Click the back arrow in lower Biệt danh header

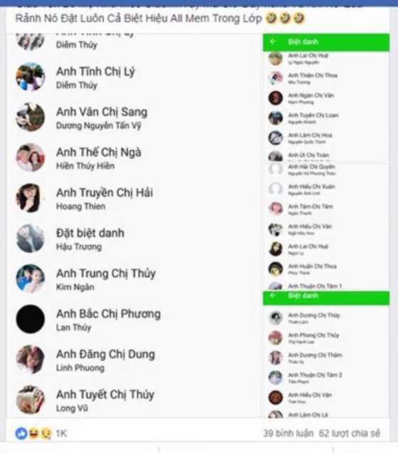point(272,296)
